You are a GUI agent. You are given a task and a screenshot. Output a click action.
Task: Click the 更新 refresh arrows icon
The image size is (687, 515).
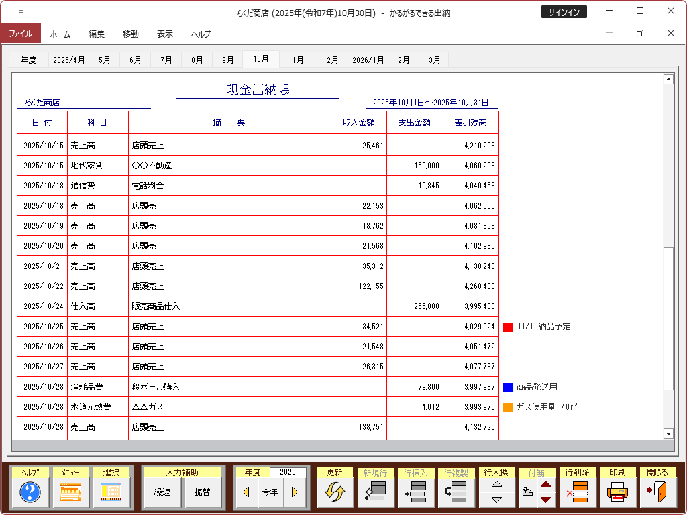coord(335,493)
